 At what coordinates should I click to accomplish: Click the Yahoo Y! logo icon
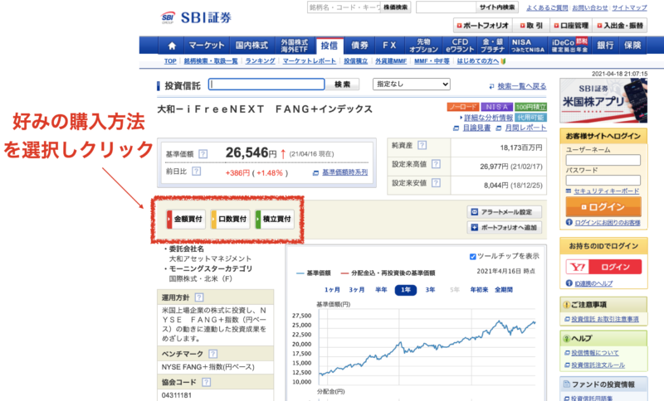coord(578,267)
